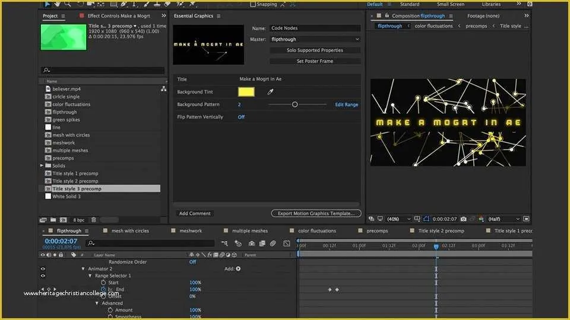The height and width of the screenshot is (320, 570).
Task: Click Export Motion Graphics Template button
Action: (x=316, y=213)
